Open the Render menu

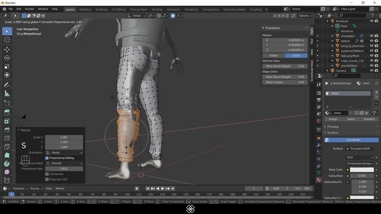[29, 9]
